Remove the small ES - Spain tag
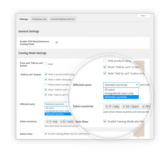Viewport: 160px width, 151px height. tap(61, 122)
